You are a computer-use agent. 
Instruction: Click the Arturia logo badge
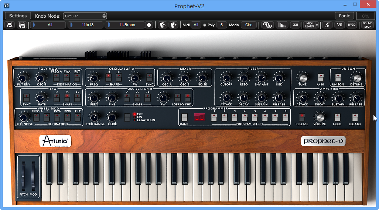[x=55, y=141]
